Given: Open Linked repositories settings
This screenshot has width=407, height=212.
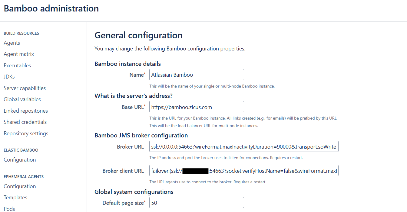Looking at the screenshot, I should tap(26, 111).
